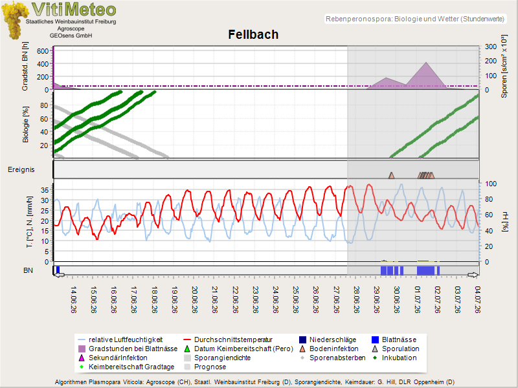Screen dimensions: 518x388
Task: Click the 15.06.26 date label
Action: point(93,299)
